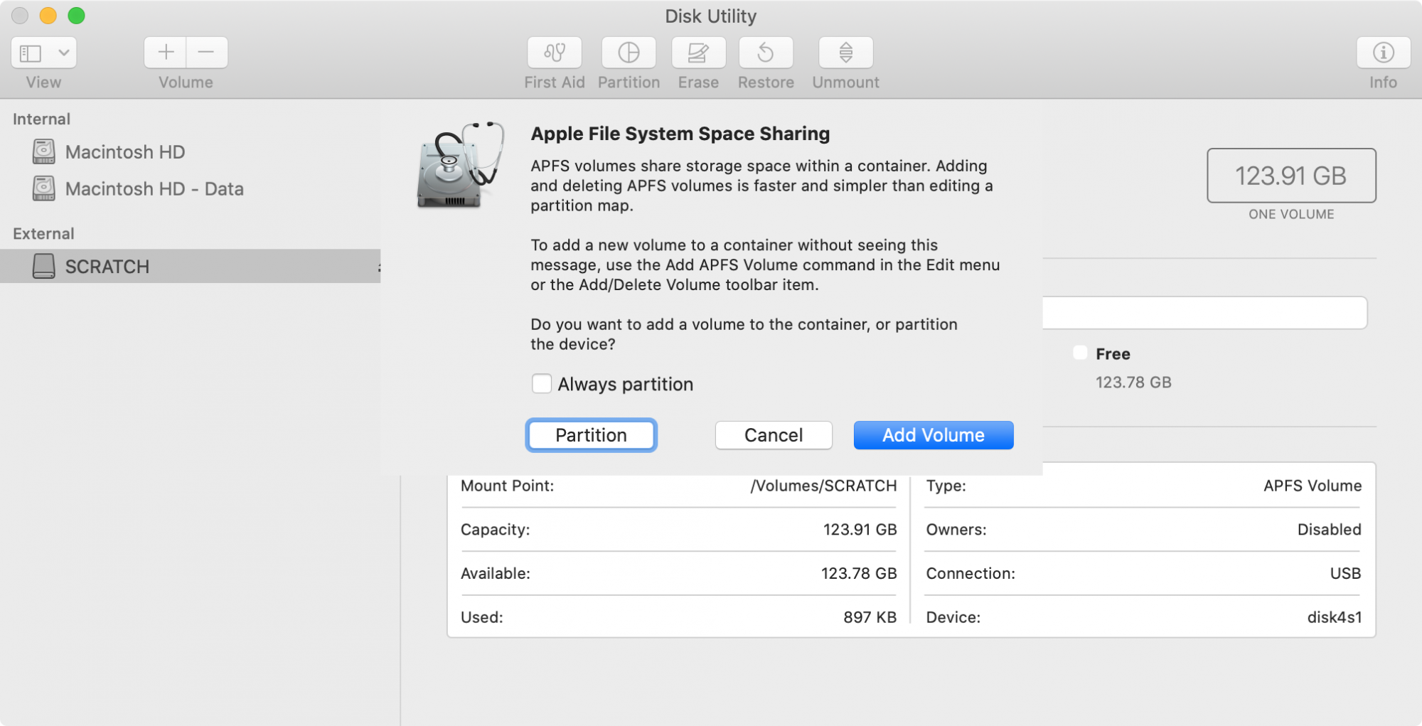Unmount the volume using the toolbar icon

(845, 53)
